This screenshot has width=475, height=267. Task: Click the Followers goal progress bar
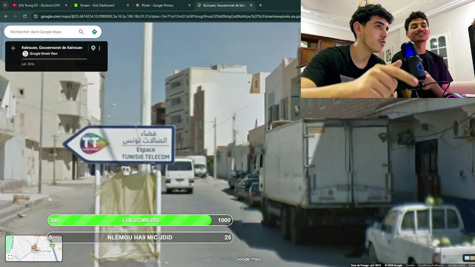click(x=140, y=220)
